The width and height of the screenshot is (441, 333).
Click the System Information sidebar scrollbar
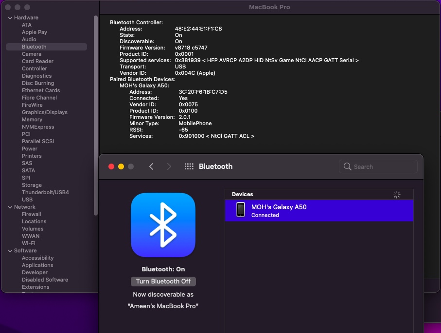(x=96, y=115)
